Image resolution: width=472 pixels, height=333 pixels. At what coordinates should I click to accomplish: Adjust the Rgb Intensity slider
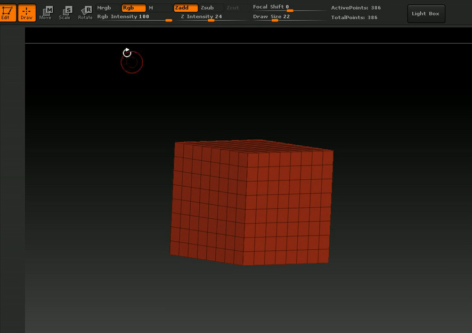pyautogui.click(x=134, y=17)
